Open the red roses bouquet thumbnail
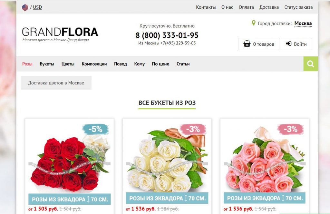This screenshot has height=214, width=330. [x=70, y=162]
